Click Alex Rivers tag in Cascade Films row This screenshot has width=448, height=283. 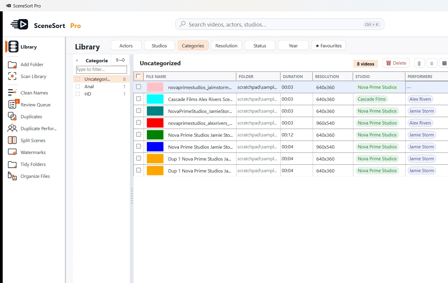coord(420,99)
